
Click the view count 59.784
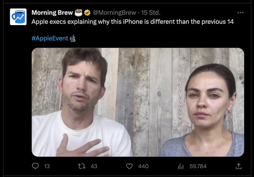point(198,166)
